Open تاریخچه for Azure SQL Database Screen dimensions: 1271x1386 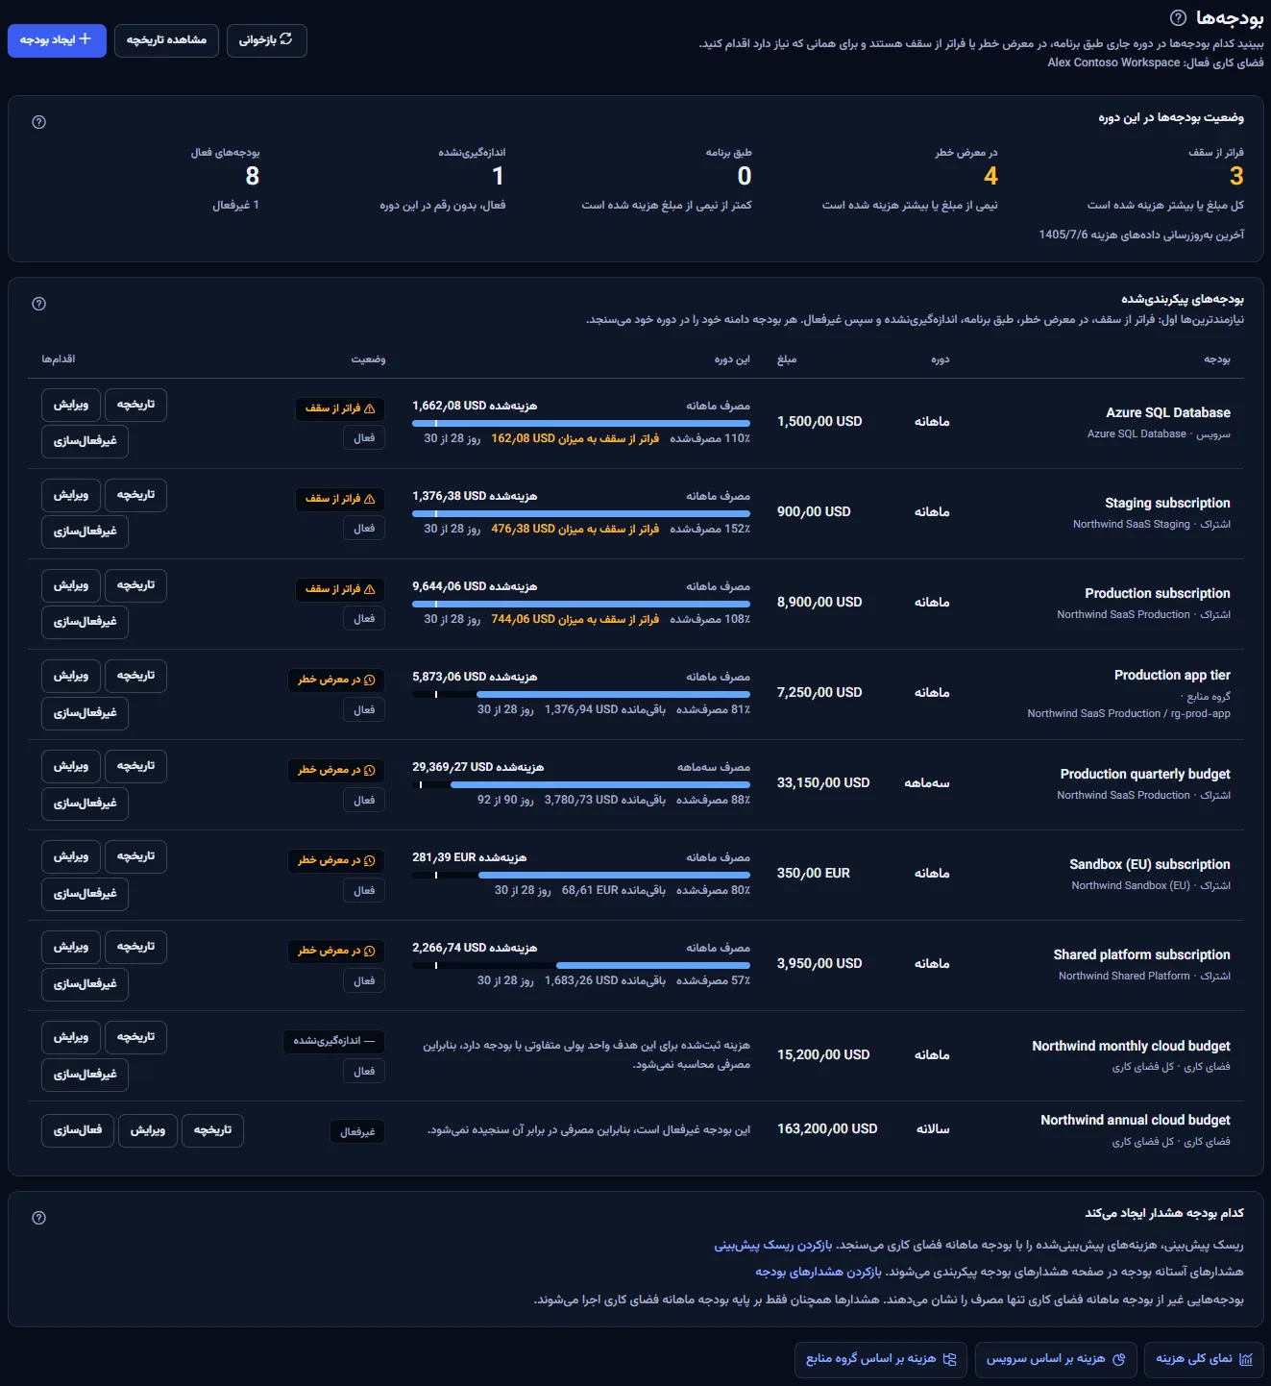tap(135, 405)
